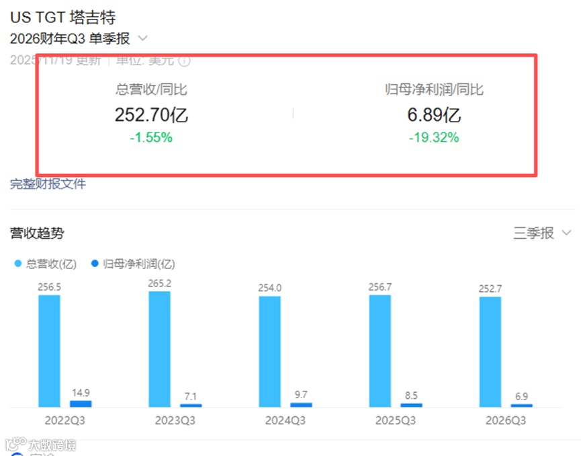Toggle 归母净利润(亿) legend series
Screen dimensions: 581x456
[x=133, y=264]
